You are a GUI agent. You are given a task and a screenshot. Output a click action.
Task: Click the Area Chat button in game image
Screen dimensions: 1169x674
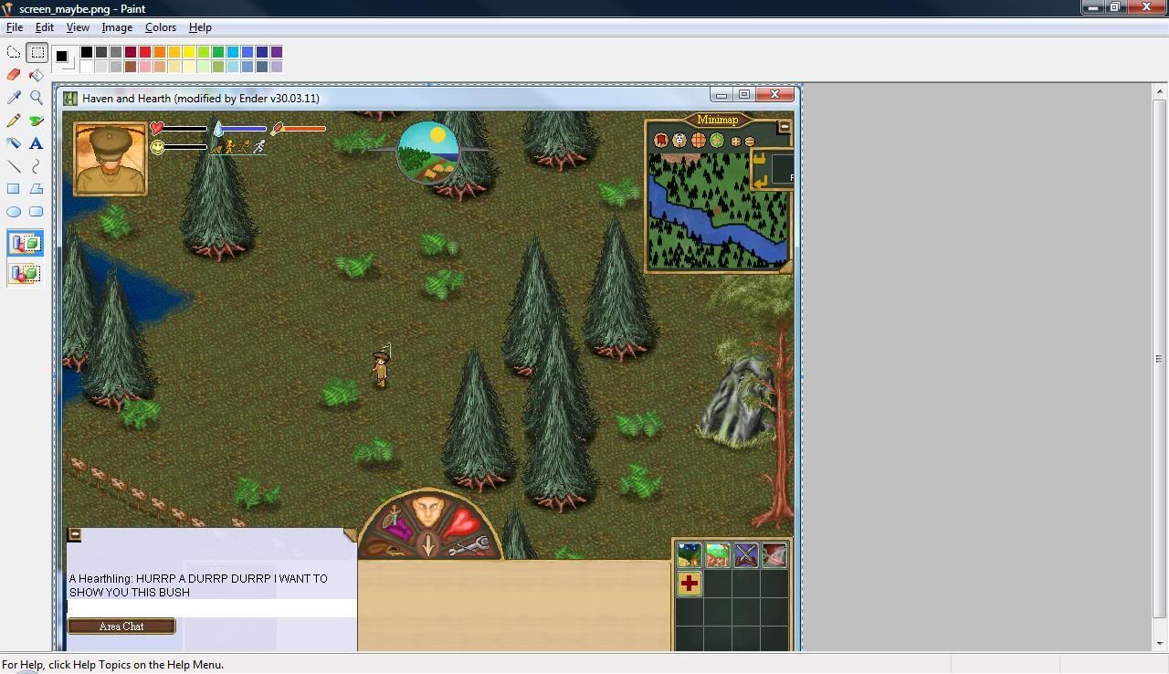coord(121,627)
